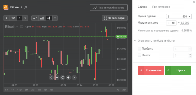Edit the Мультипликатор field
Viewport: 196px width, 95px height.
click(x=171, y=23)
